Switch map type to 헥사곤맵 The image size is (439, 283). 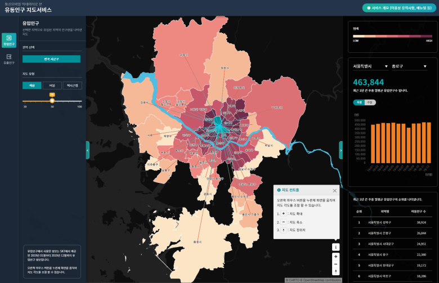[72, 86]
